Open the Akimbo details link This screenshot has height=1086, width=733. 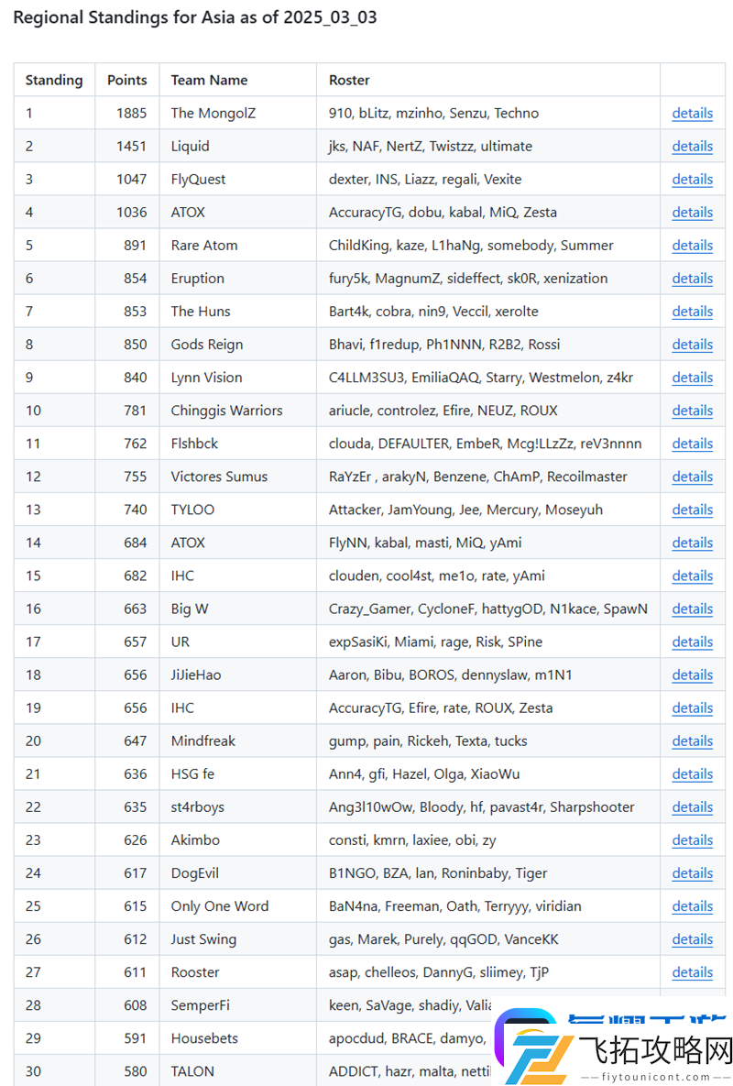pos(692,840)
